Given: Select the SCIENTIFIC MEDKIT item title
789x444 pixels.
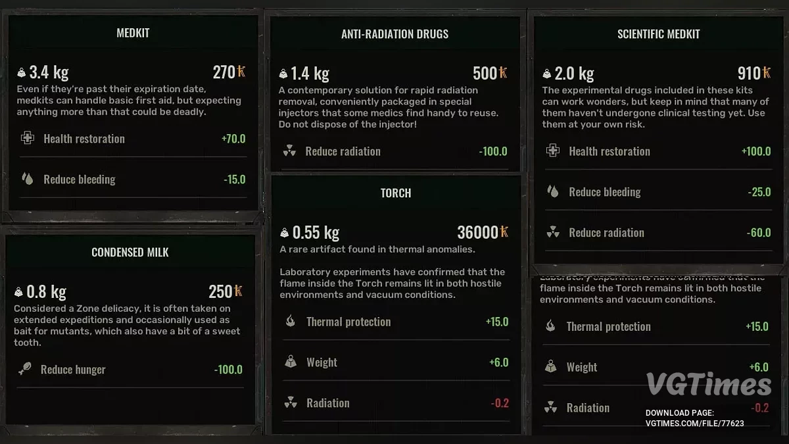Looking at the screenshot, I should click(658, 34).
